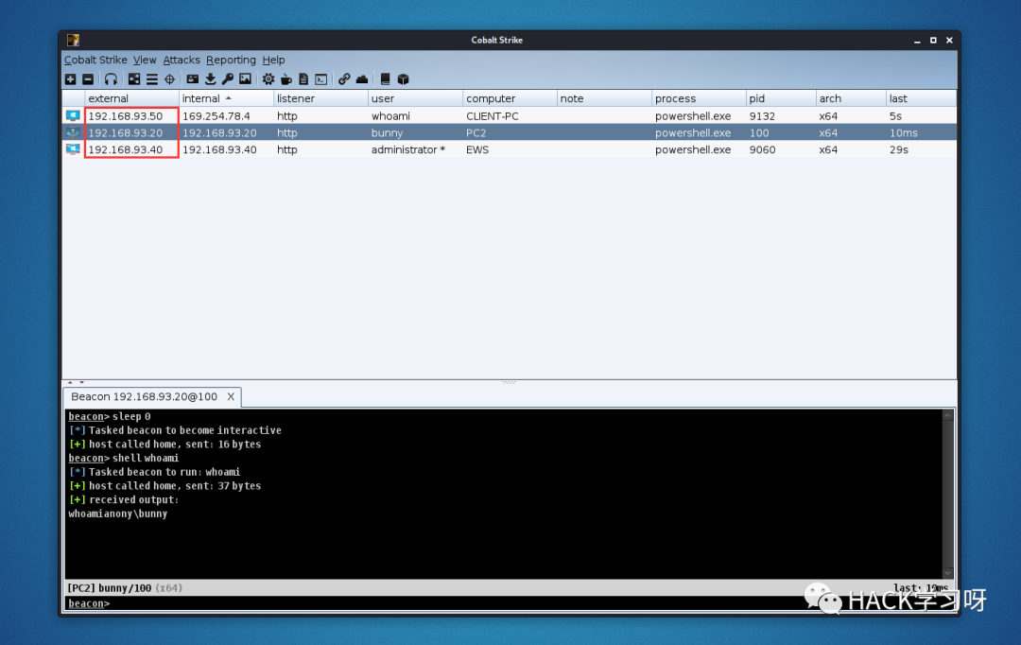Click the terminal icon for scripted web delivery
Image resolution: width=1021 pixels, height=645 pixels.
tap(321, 79)
